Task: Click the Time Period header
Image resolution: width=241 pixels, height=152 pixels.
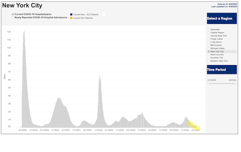Action: pyautogui.click(x=222, y=70)
